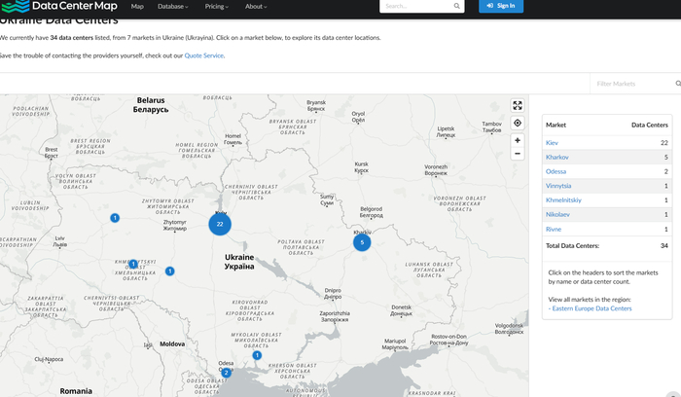
Task: Click the Kharkov count 5 in table
Action: pyautogui.click(x=665, y=157)
